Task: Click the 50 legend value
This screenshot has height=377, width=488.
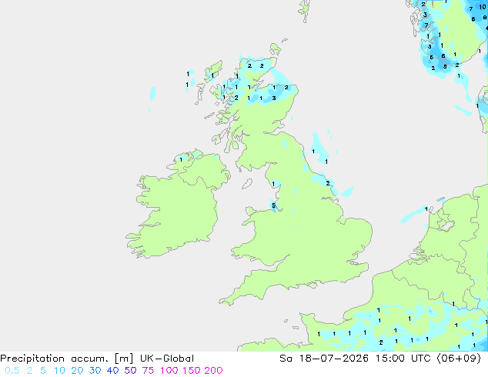Action: point(130,371)
